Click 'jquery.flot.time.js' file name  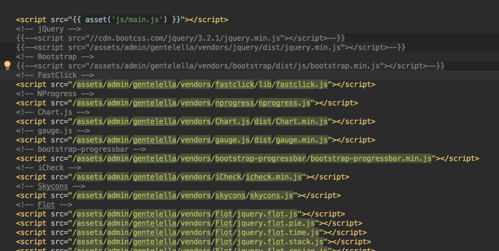(x=278, y=232)
